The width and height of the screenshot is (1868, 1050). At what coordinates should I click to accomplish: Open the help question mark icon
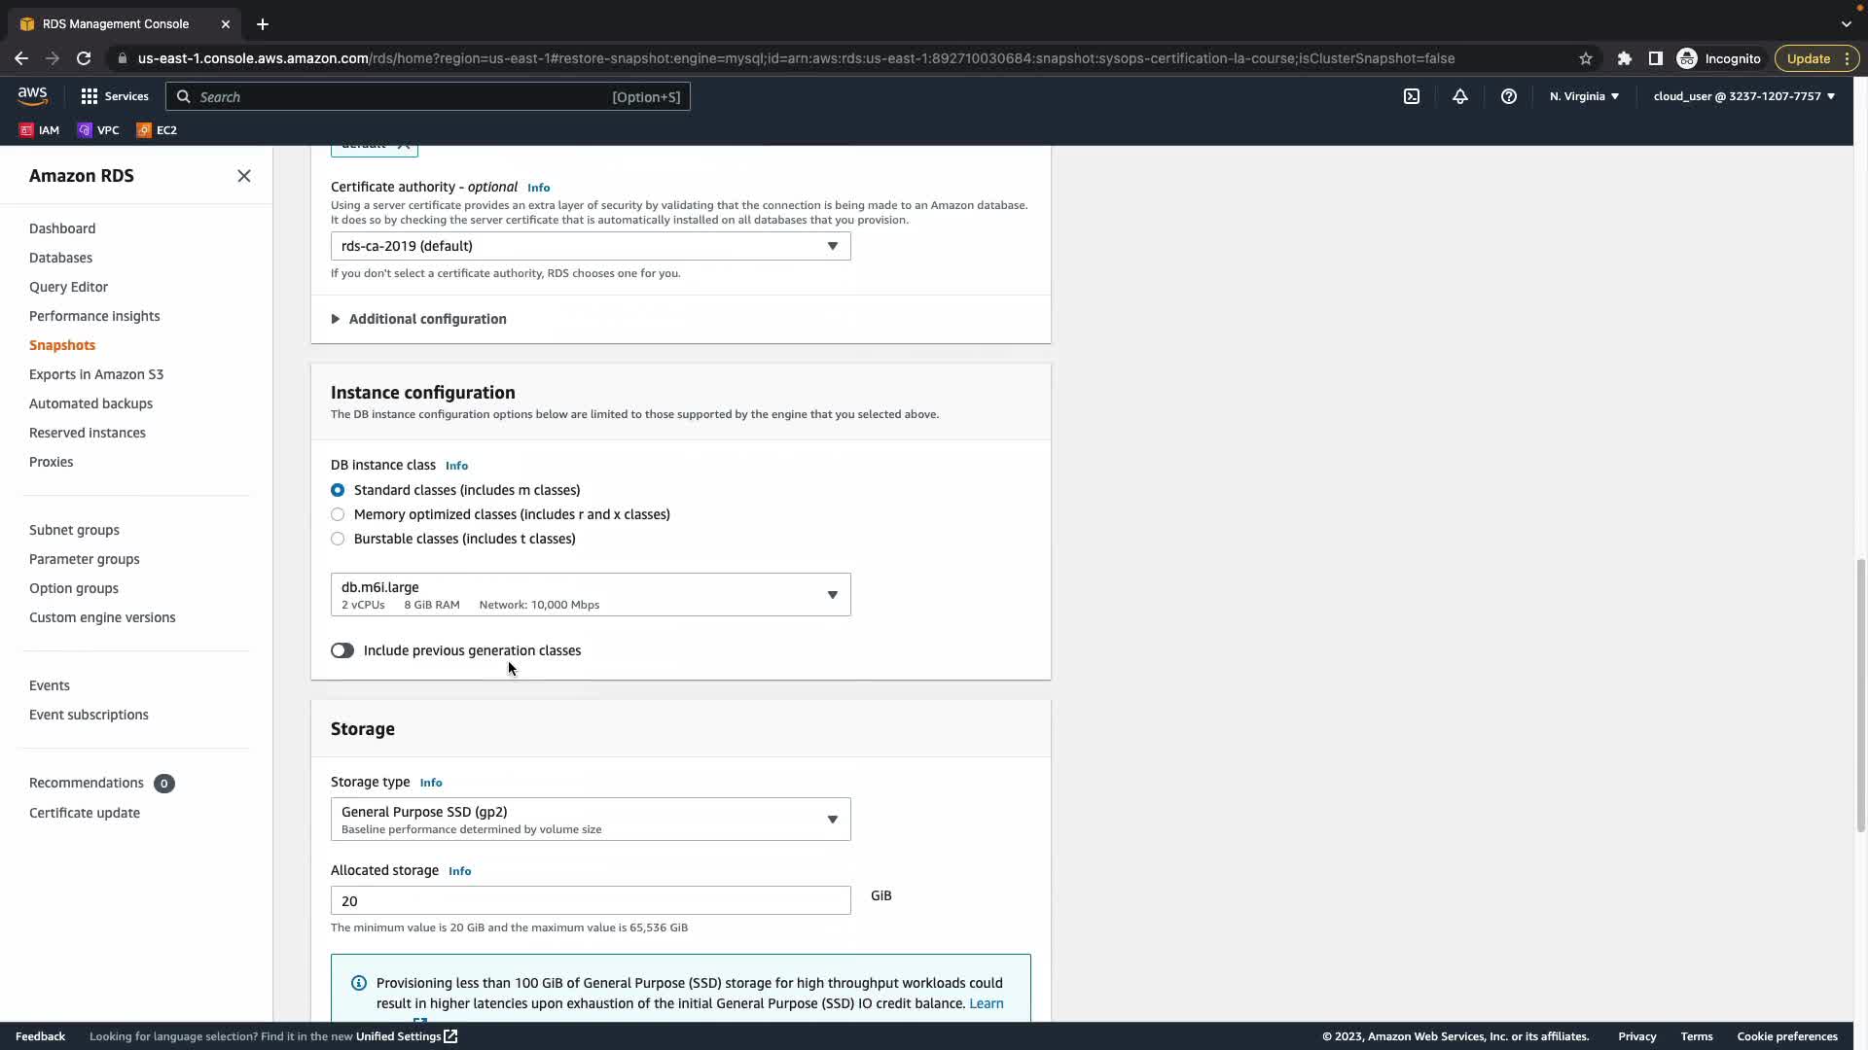(x=1508, y=96)
